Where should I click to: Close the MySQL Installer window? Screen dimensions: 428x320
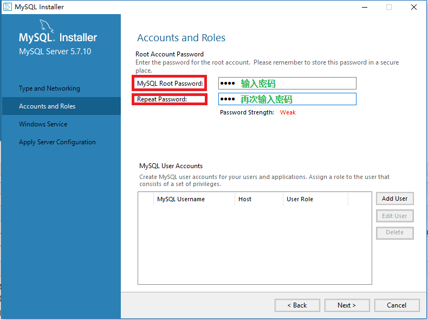[x=414, y=7]
